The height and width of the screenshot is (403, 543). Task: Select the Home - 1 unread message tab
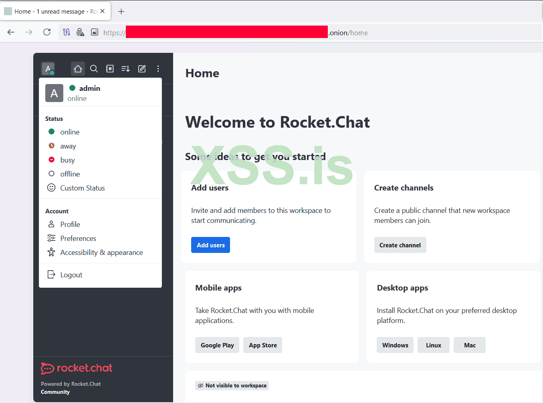click(x=55, y=12)
